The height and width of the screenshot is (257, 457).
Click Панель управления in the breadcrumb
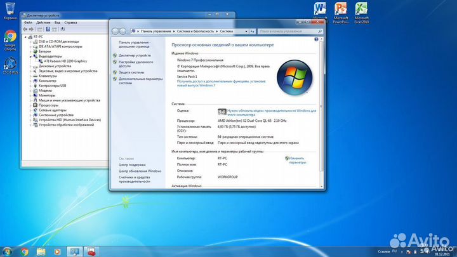point(156,31)
